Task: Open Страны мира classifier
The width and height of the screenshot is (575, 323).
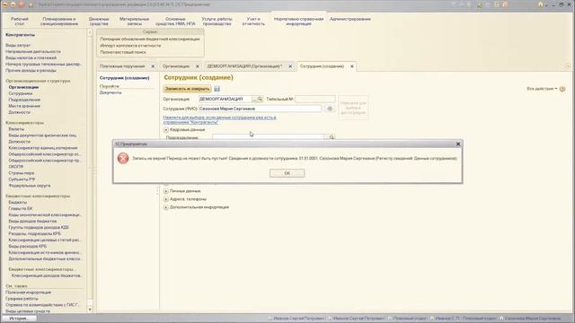Action: (22, 173)
